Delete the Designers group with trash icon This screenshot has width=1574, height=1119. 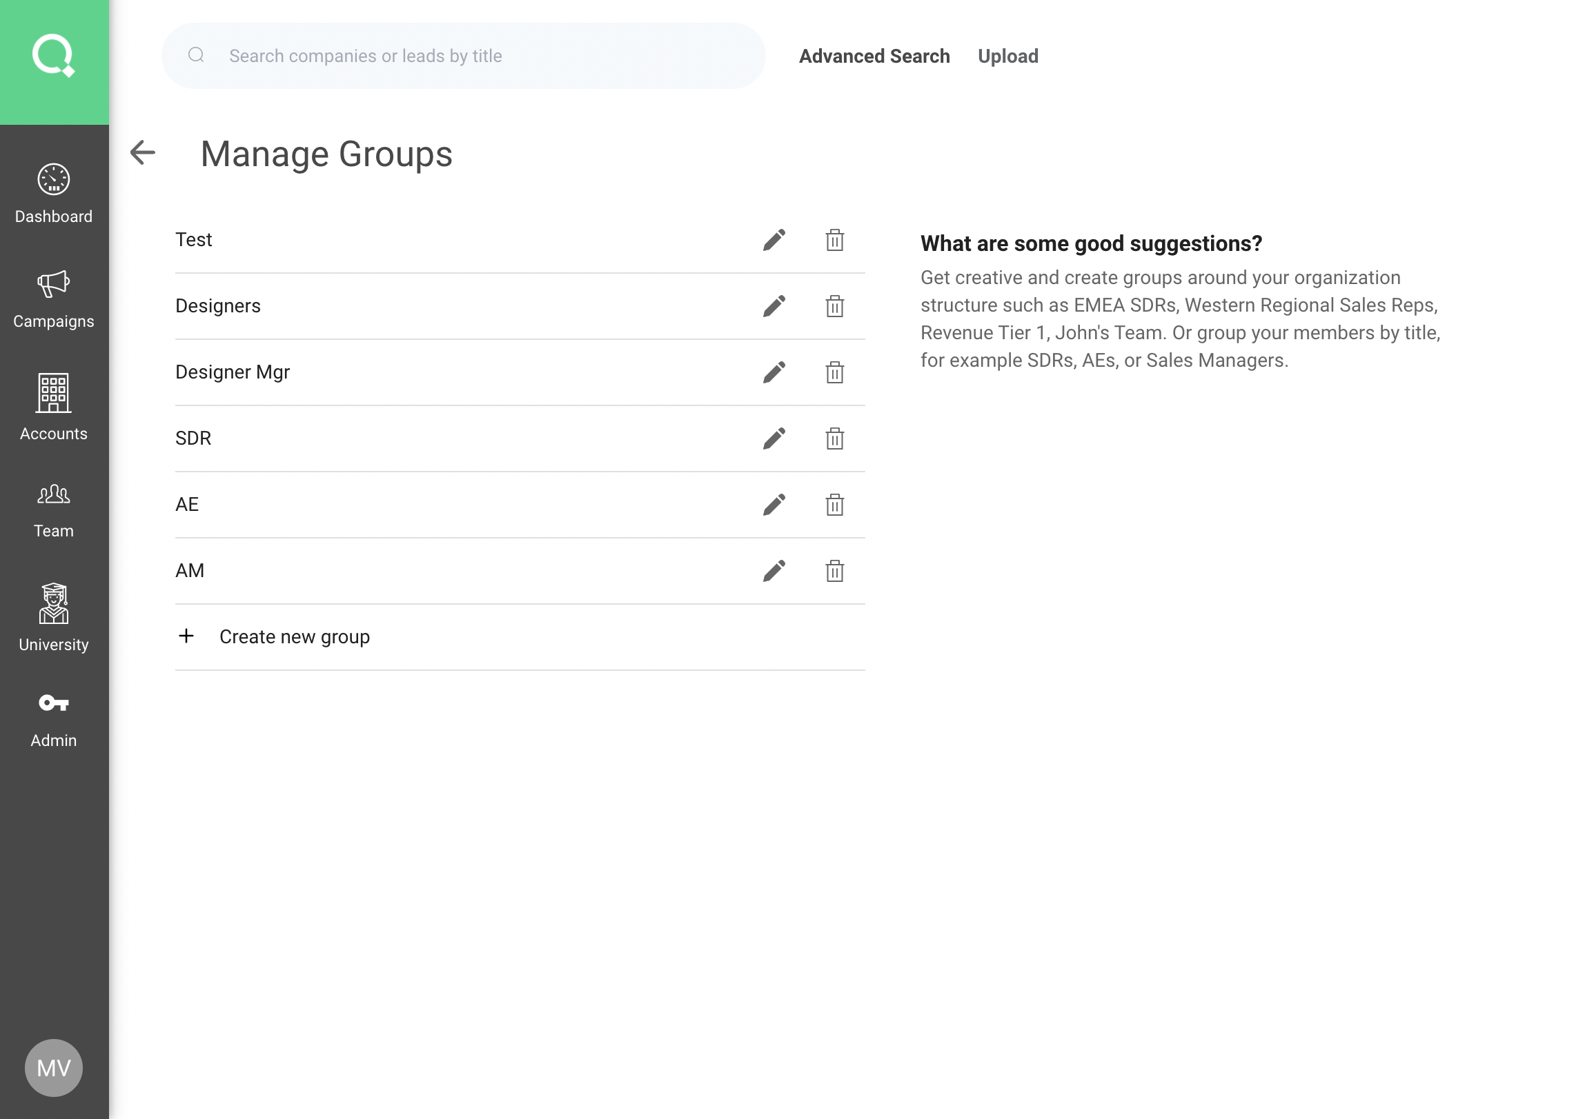click(x=834, y=306)
